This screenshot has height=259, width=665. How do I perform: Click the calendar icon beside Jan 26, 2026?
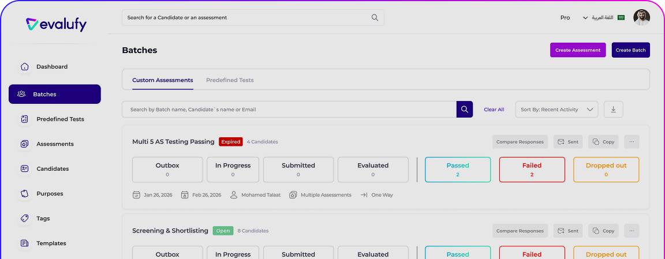(136, 195)
